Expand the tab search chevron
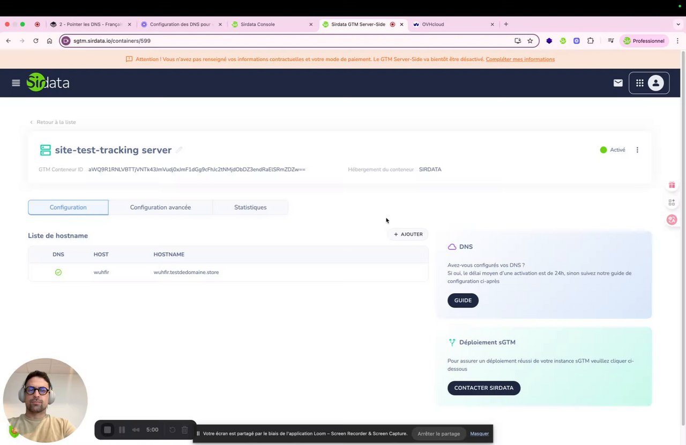Image resolution: width=686 pixels, height=445 pixels. point(678,24)
